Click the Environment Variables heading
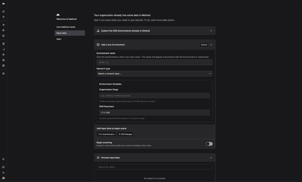 110,84
